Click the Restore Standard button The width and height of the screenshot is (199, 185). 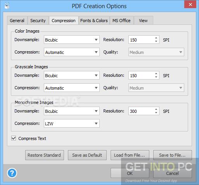45,155
